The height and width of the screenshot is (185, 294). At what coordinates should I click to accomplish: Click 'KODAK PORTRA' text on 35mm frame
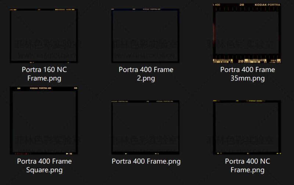click(267, 5)
